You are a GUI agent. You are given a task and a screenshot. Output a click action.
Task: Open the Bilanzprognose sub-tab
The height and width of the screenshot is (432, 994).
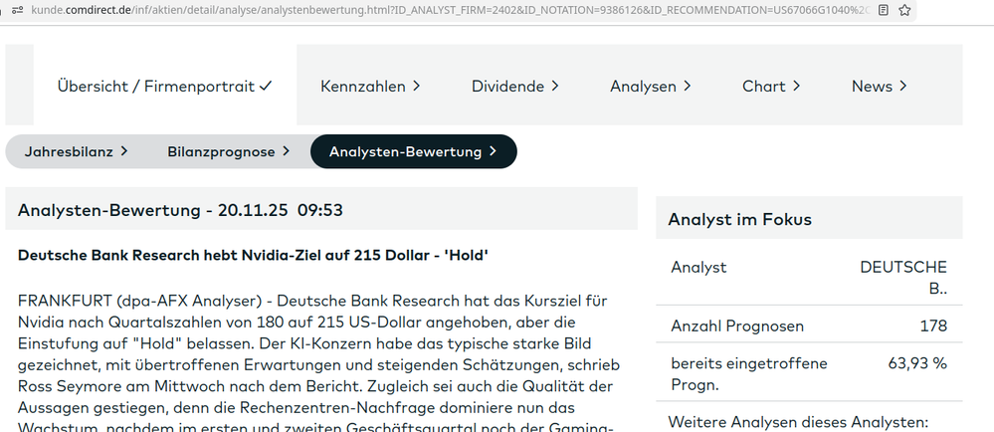(x=228, y=151)
